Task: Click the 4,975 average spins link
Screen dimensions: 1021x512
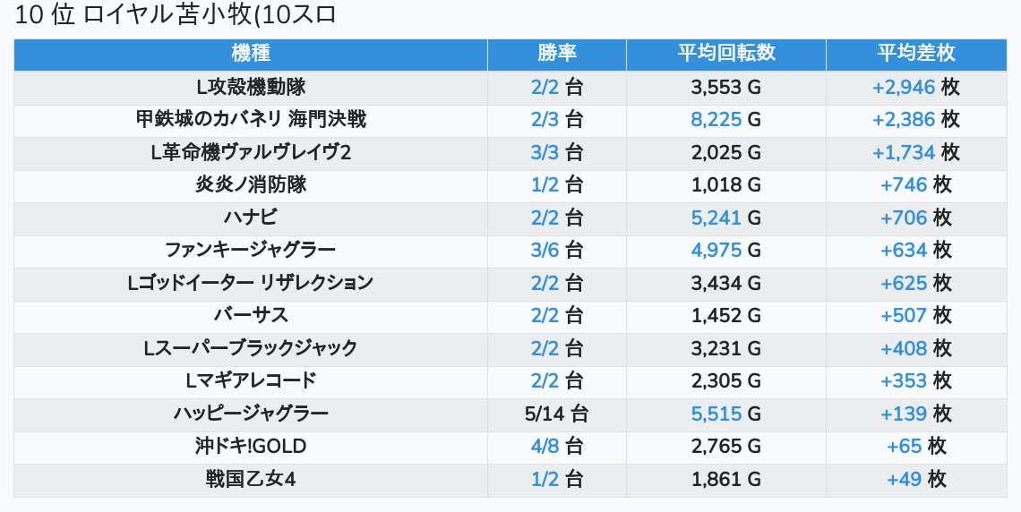Action: click(716, 250)
